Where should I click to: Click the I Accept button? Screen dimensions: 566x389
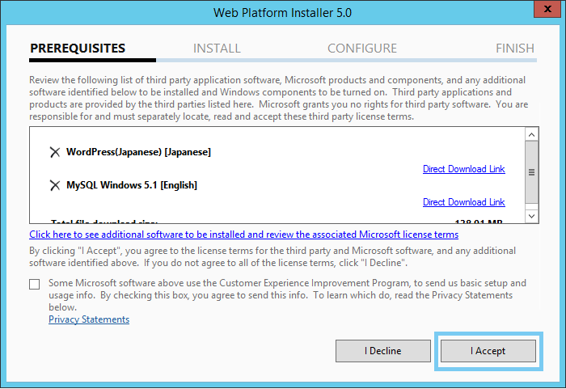click(488, 351)
